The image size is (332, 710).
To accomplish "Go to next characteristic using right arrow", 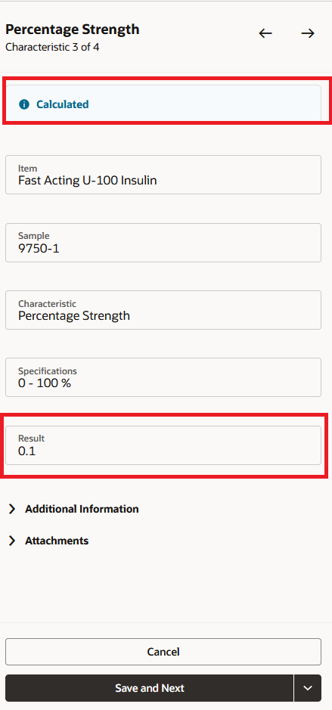I will (x=308, y=33).
